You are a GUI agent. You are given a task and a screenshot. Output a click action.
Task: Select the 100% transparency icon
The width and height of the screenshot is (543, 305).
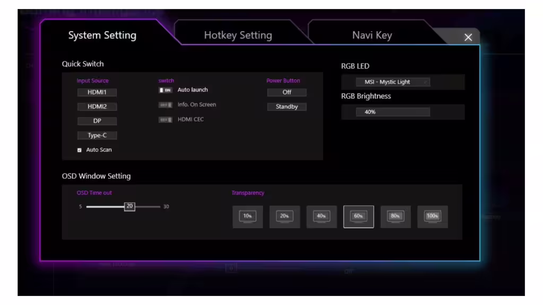pyautogui.click(x=433, y=217)
